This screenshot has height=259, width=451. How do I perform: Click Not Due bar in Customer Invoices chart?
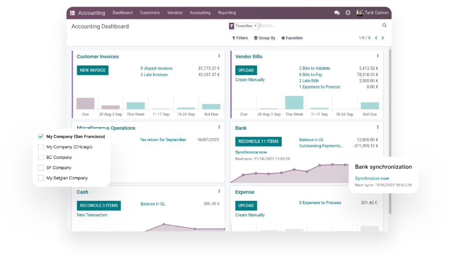point(211,106)
